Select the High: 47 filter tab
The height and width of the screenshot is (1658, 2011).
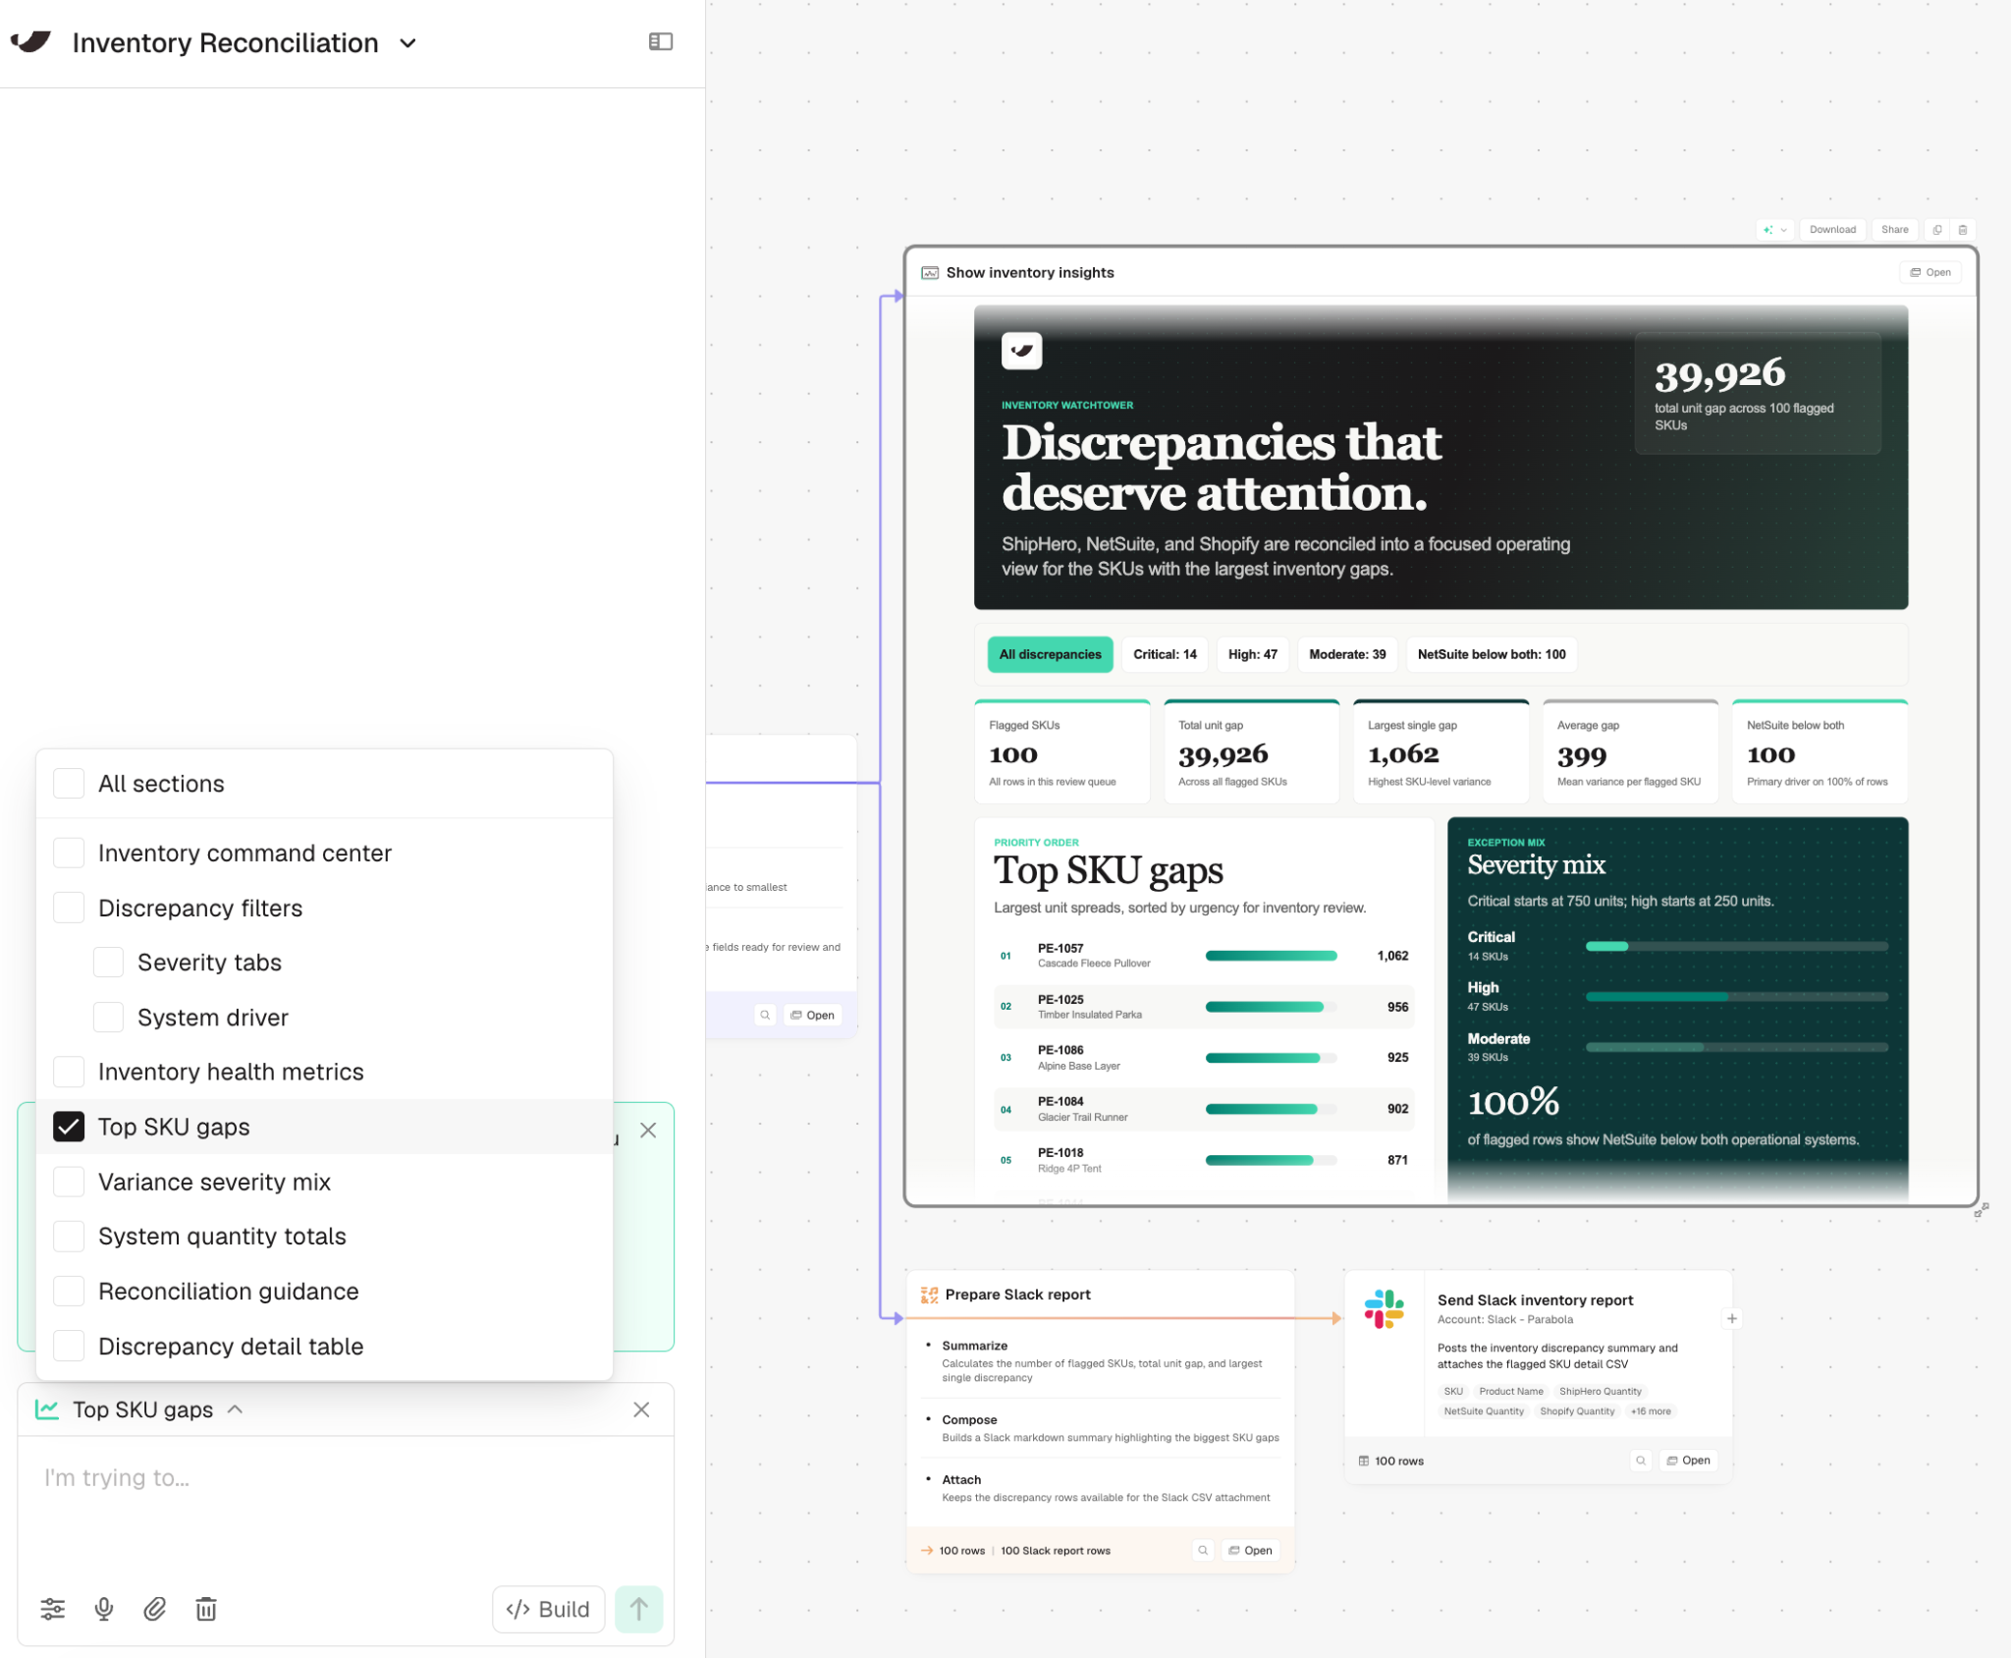point(1252,654)
